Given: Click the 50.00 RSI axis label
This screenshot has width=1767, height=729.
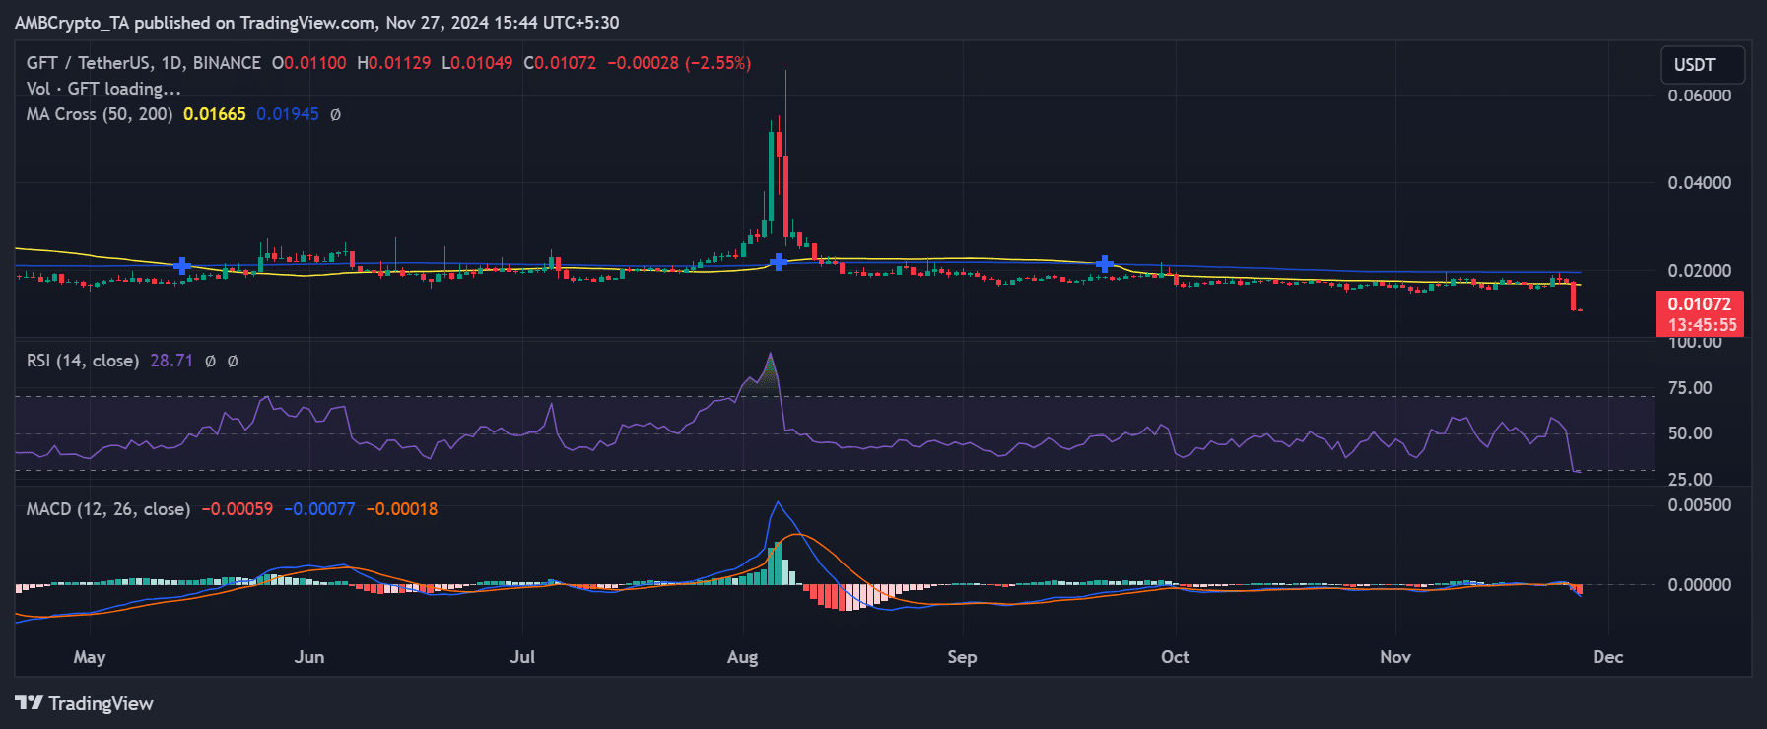Looking at the screenshot, I should coord(1690,433).
